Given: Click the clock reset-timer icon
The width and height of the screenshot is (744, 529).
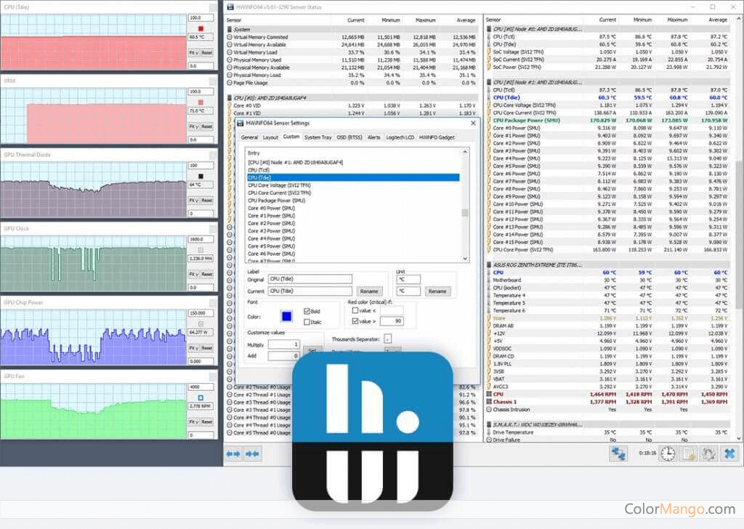Looking at the screenshot, I should tap(668, 454).
